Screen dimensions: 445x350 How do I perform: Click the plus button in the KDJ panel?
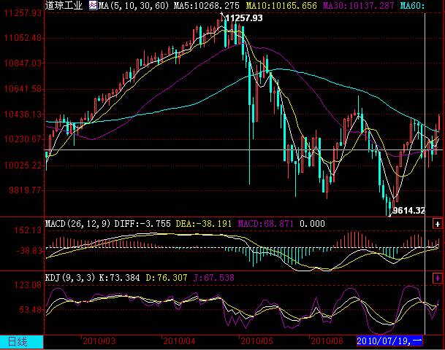tap(437, 278)
